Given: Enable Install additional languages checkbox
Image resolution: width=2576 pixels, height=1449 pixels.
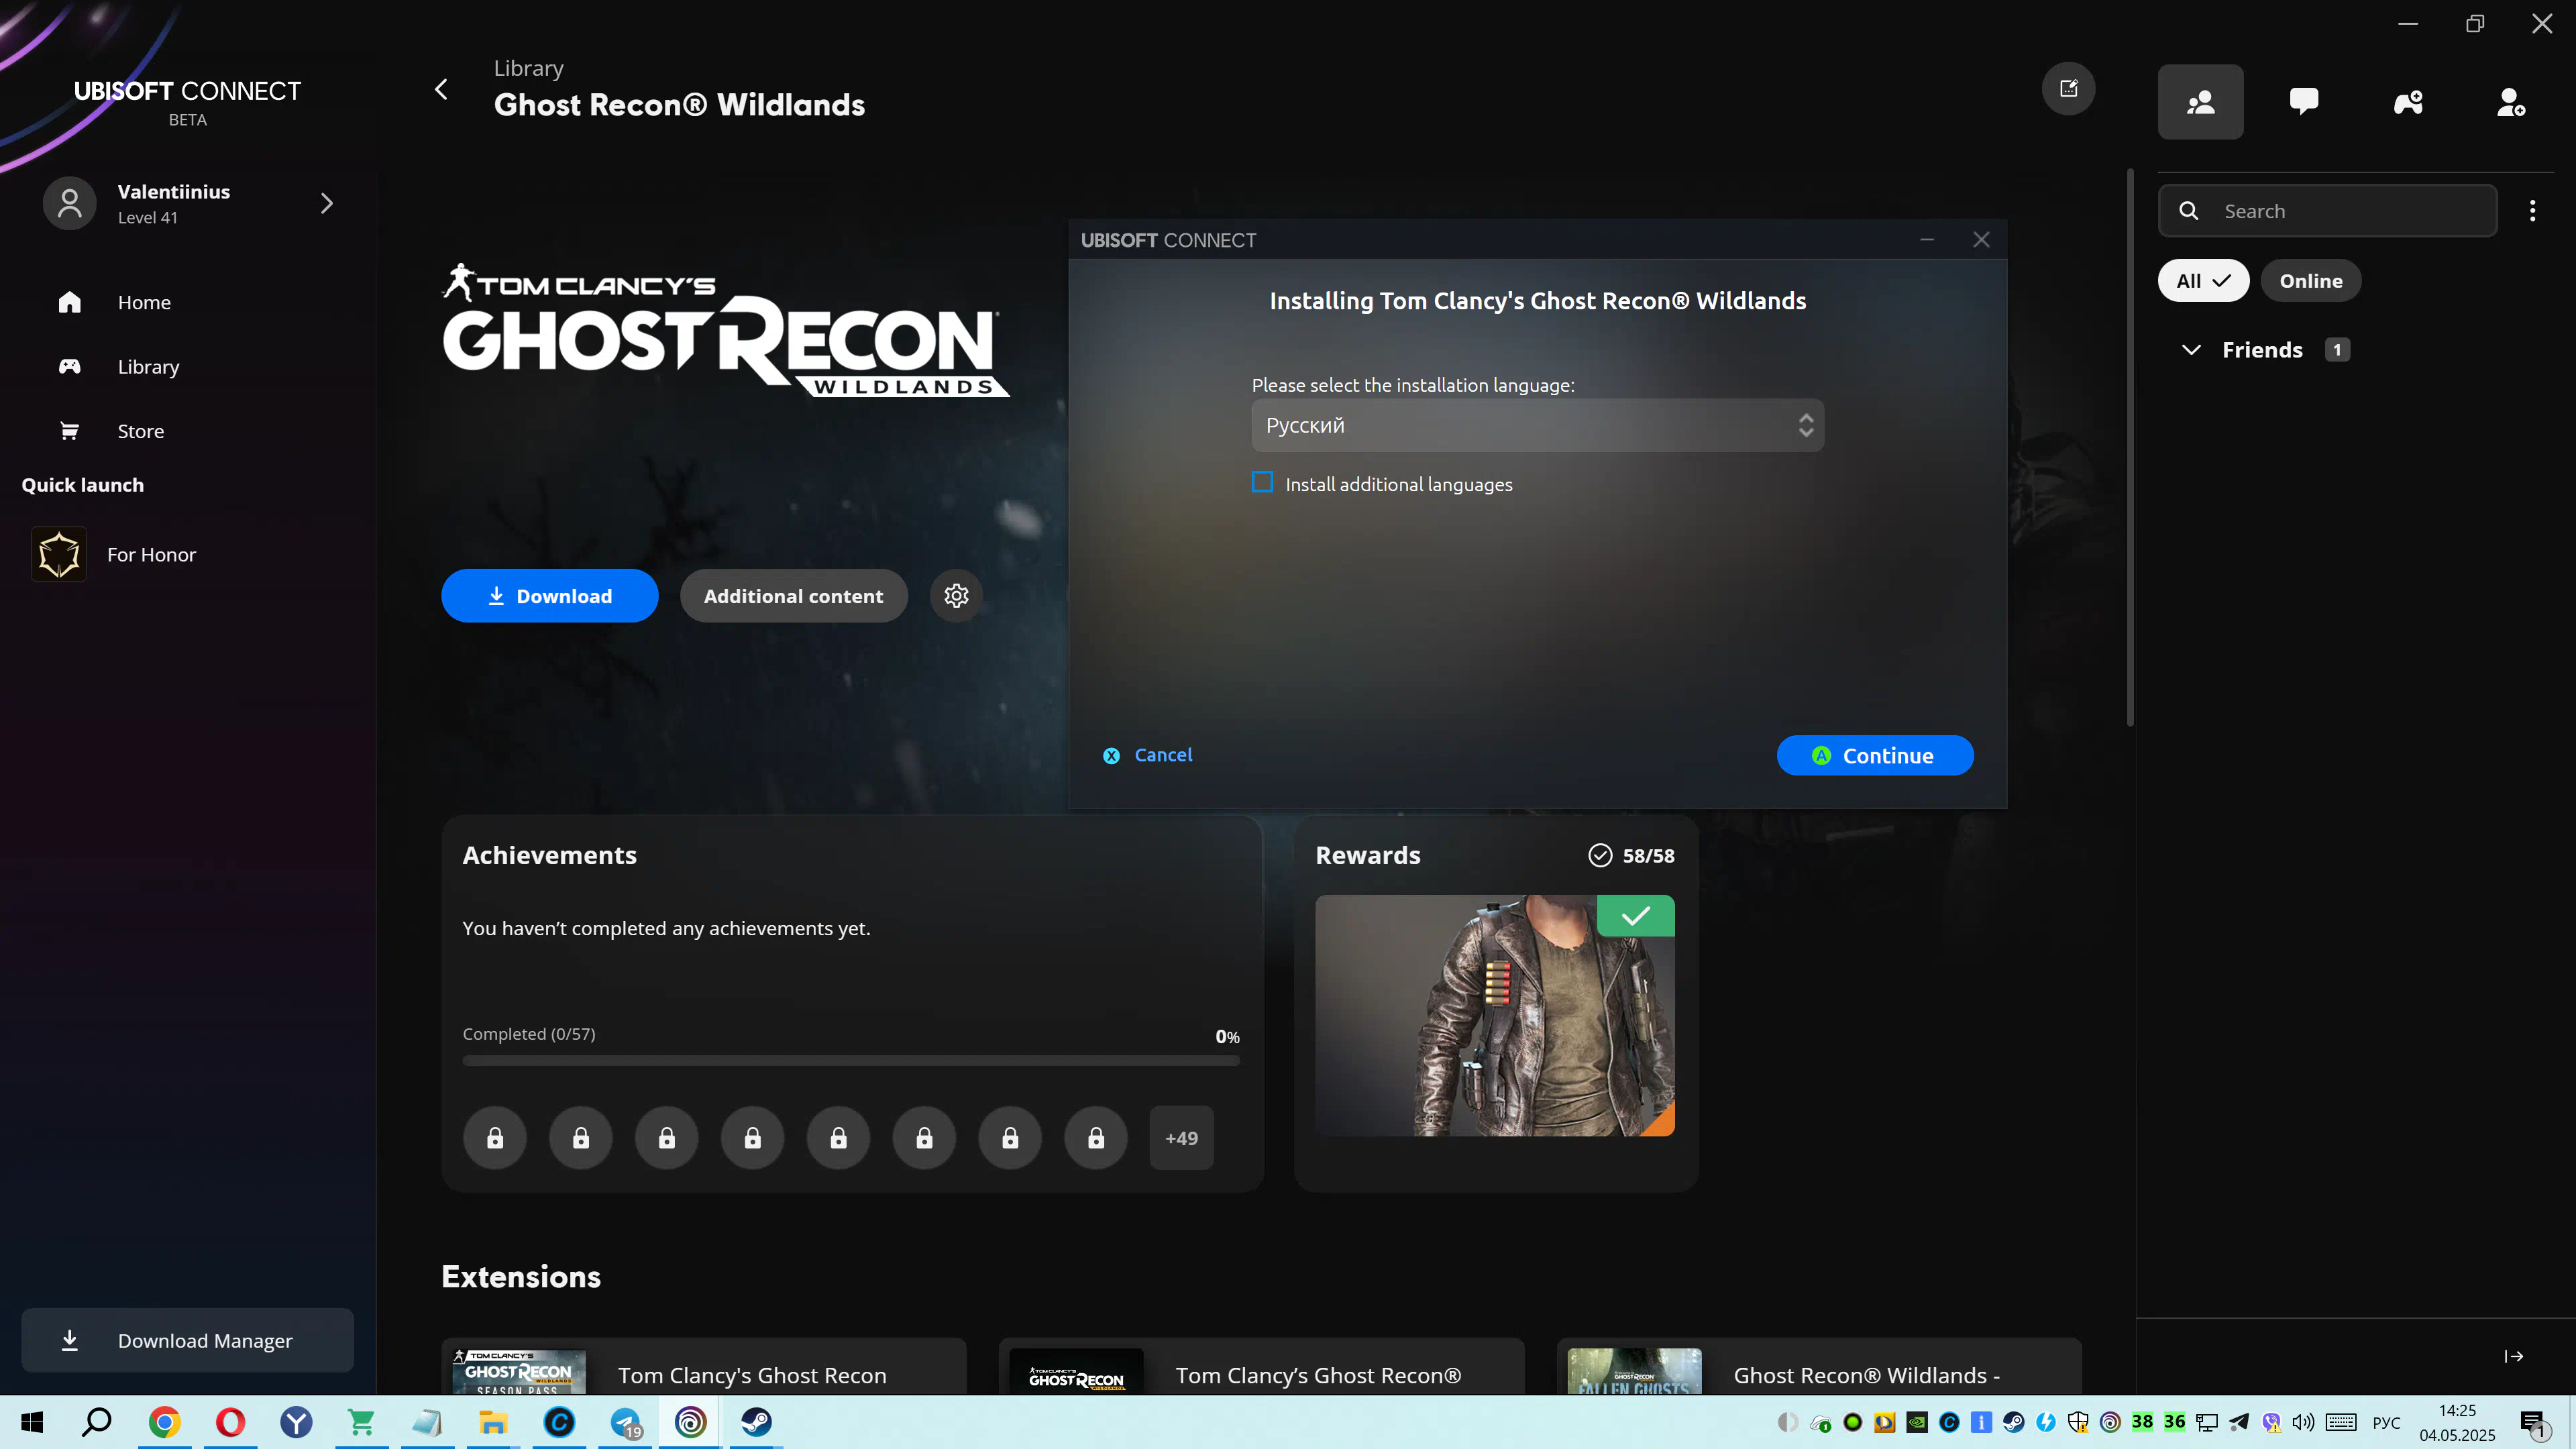Looking at the screenshot, I should pos(1262,483).
